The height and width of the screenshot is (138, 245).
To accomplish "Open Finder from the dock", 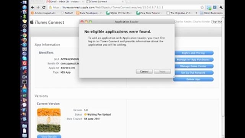I will click(x=24, y=3).
